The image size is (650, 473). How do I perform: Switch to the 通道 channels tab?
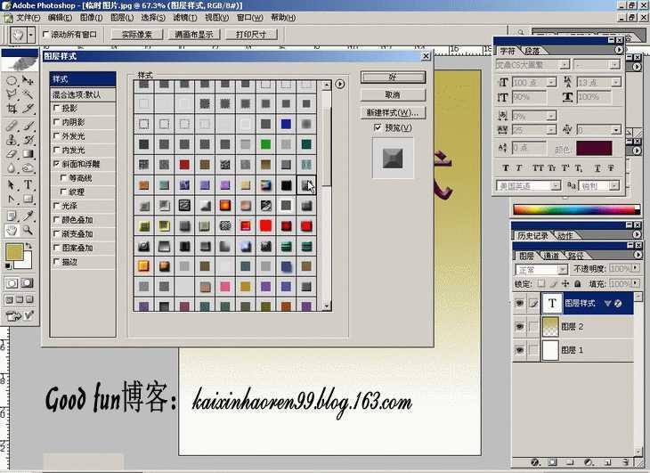[552, 256]
